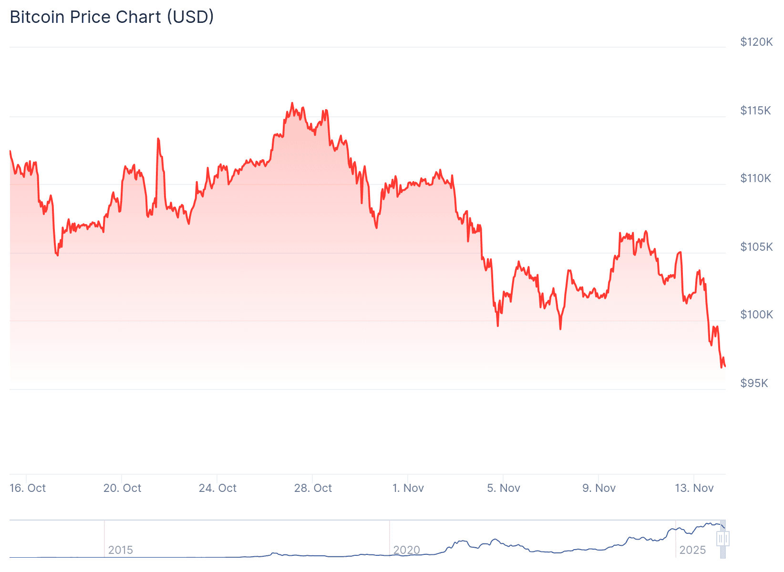This screenshot has width=784, height=572.
Task: Click the 2025 marker in the navigator
Action: [x=692, y=550]
